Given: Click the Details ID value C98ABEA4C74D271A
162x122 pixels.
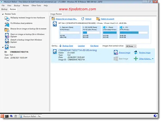Looking at the screenshot, I should [19, 52].
